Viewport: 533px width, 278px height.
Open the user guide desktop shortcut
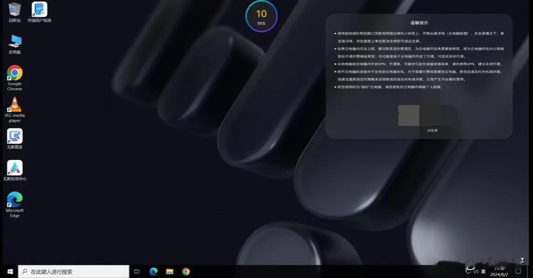[x=40, y=12]
